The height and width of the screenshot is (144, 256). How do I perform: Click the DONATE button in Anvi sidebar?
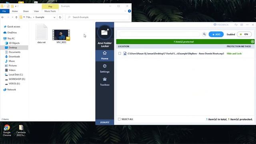tap(105, 122)
